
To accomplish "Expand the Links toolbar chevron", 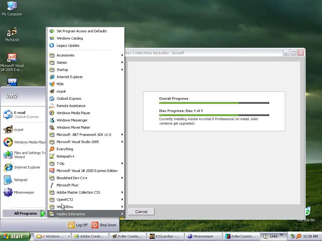I will tap(281, 235).
